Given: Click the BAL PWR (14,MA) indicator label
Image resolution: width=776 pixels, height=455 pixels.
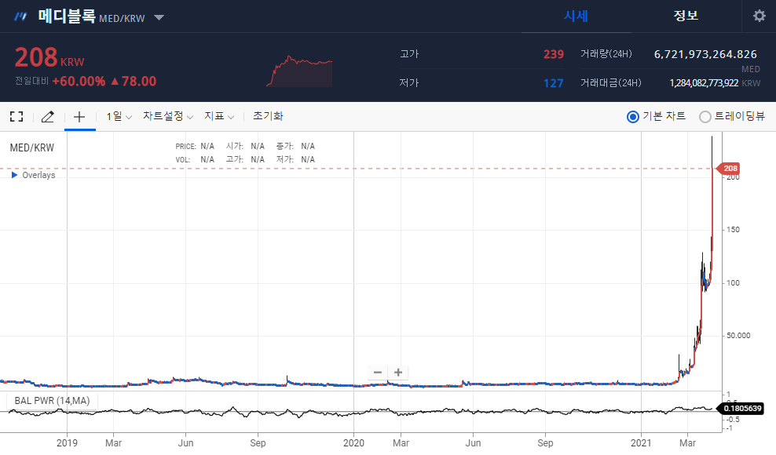Looking at the screenshot, I should click(52, 401).
